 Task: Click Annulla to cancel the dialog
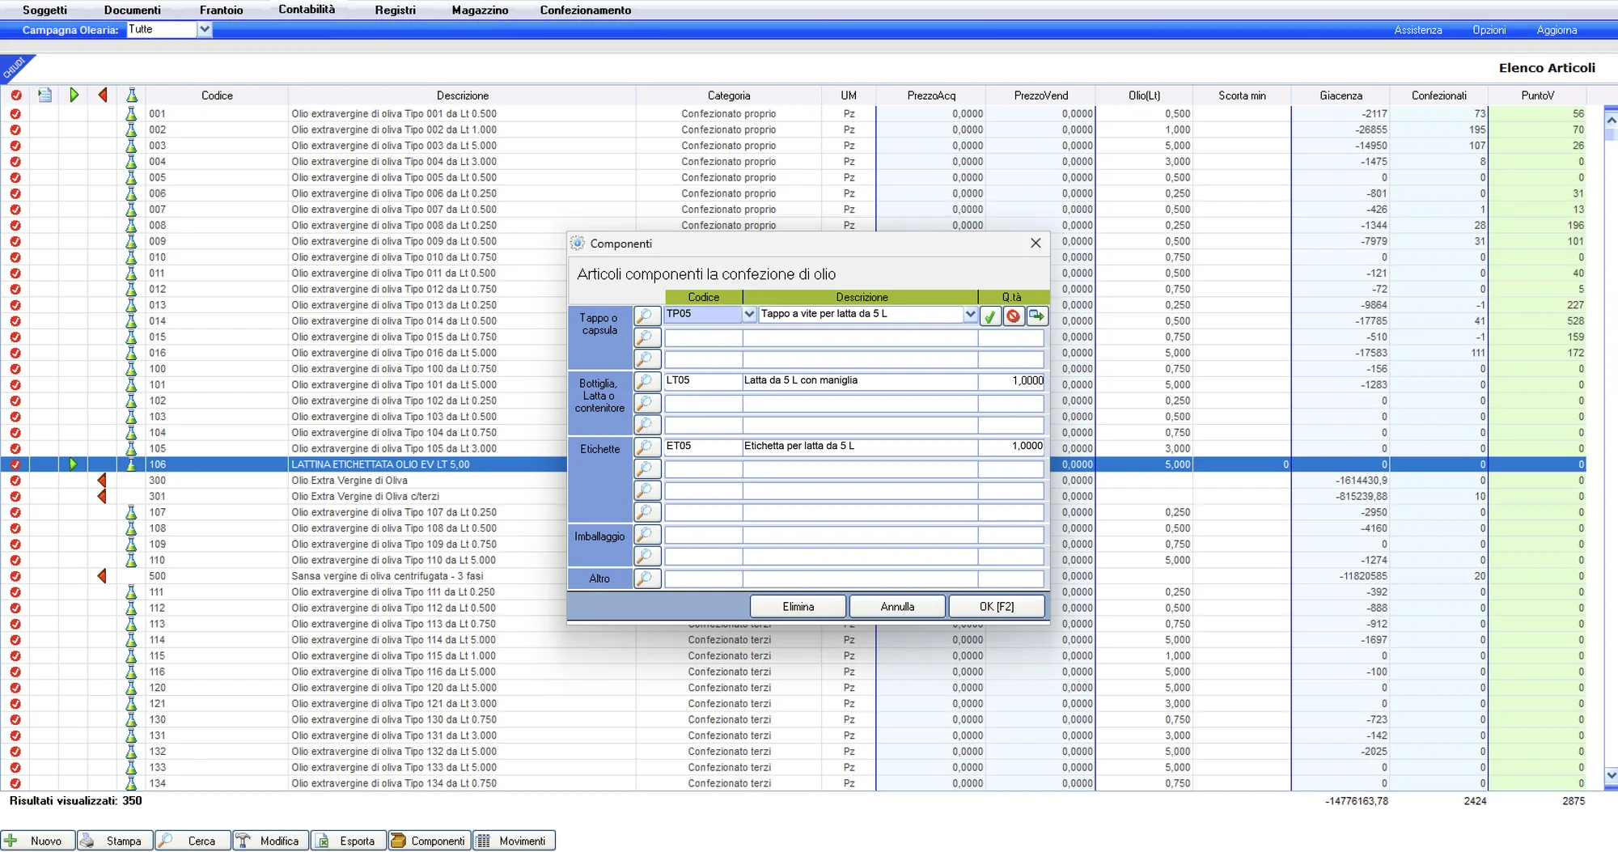pyautogui.click(x=897, y=607)
